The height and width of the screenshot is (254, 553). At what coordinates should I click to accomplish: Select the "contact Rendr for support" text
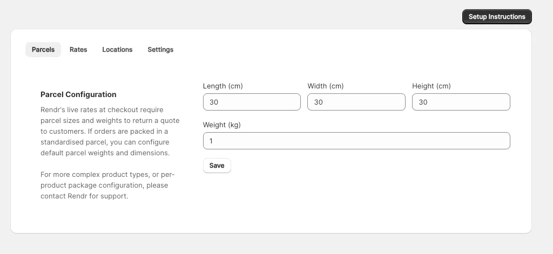click(x=84, y=196)
